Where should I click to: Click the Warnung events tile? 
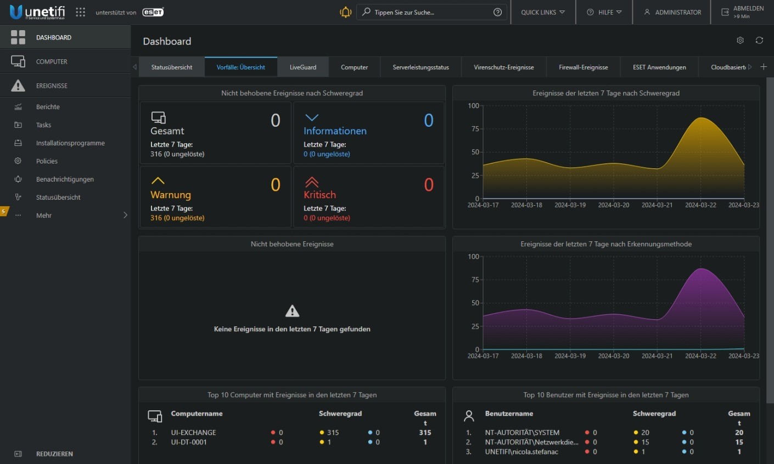point(215,196)
